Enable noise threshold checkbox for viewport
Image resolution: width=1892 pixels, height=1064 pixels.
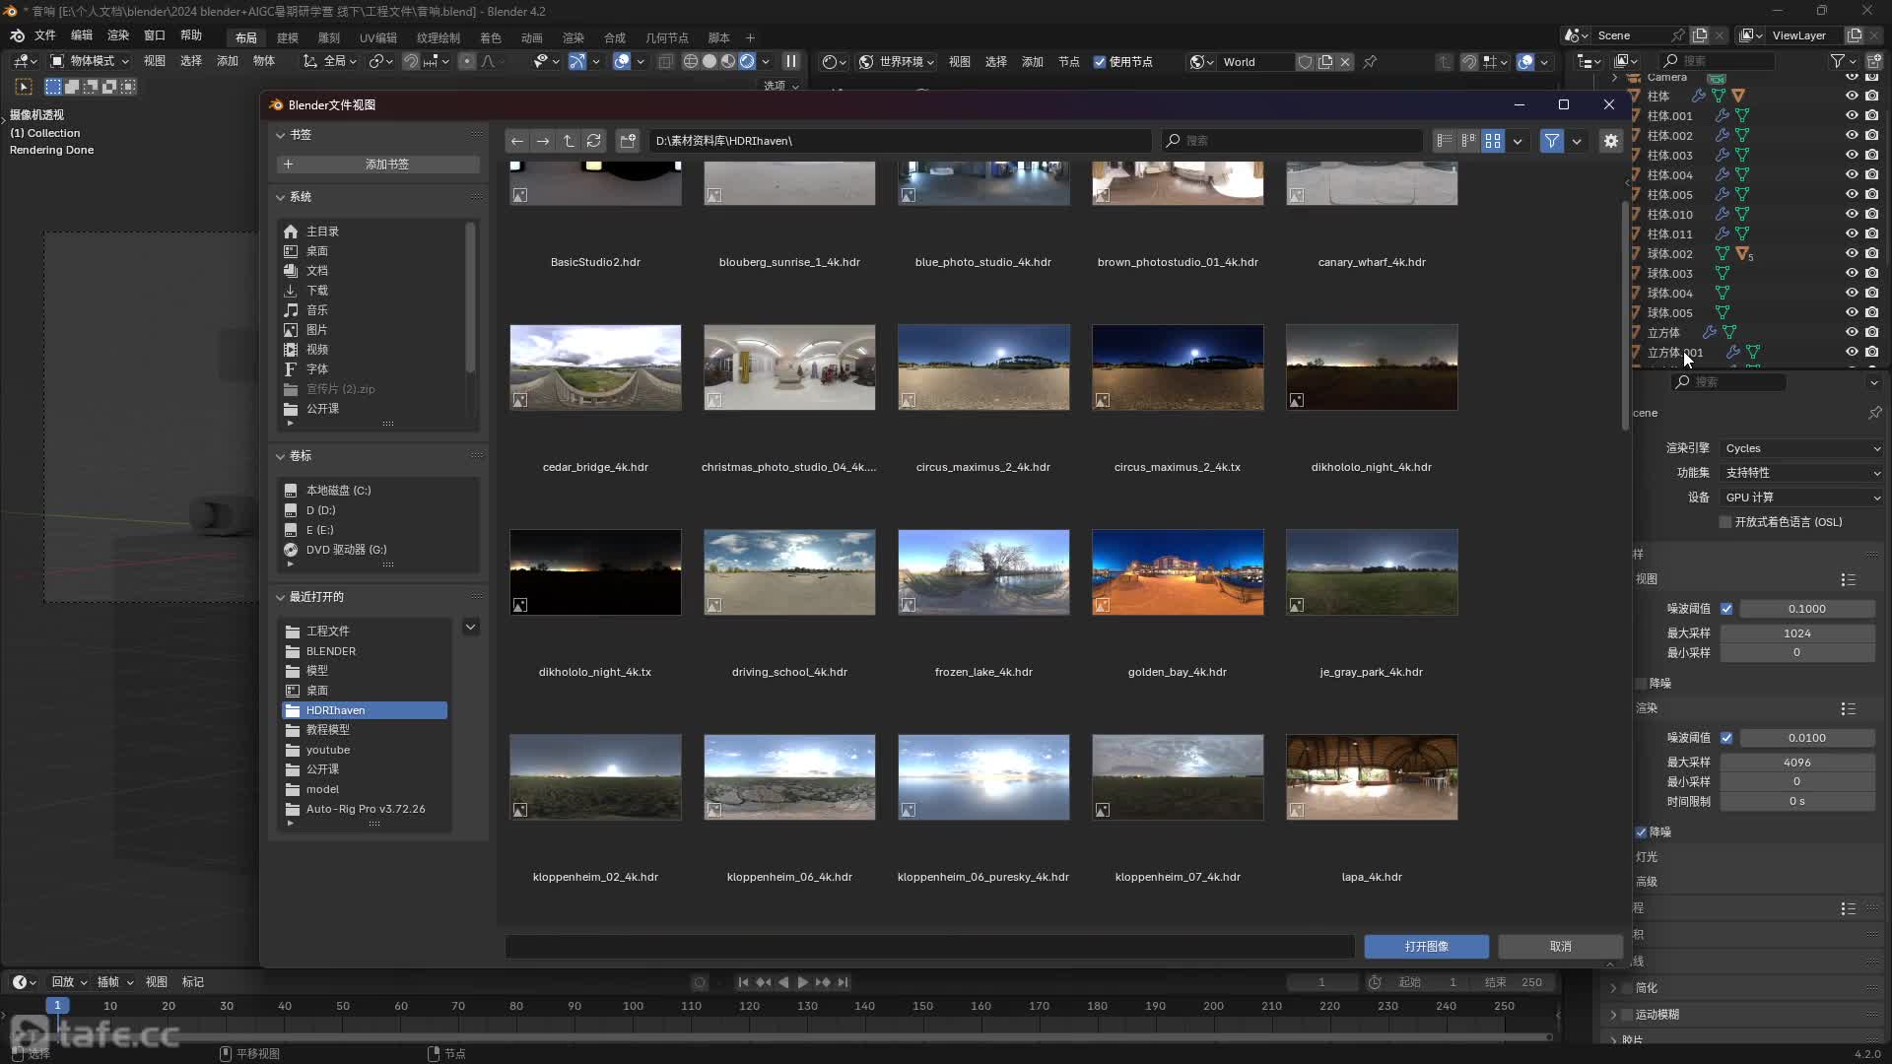point(1725,608)
